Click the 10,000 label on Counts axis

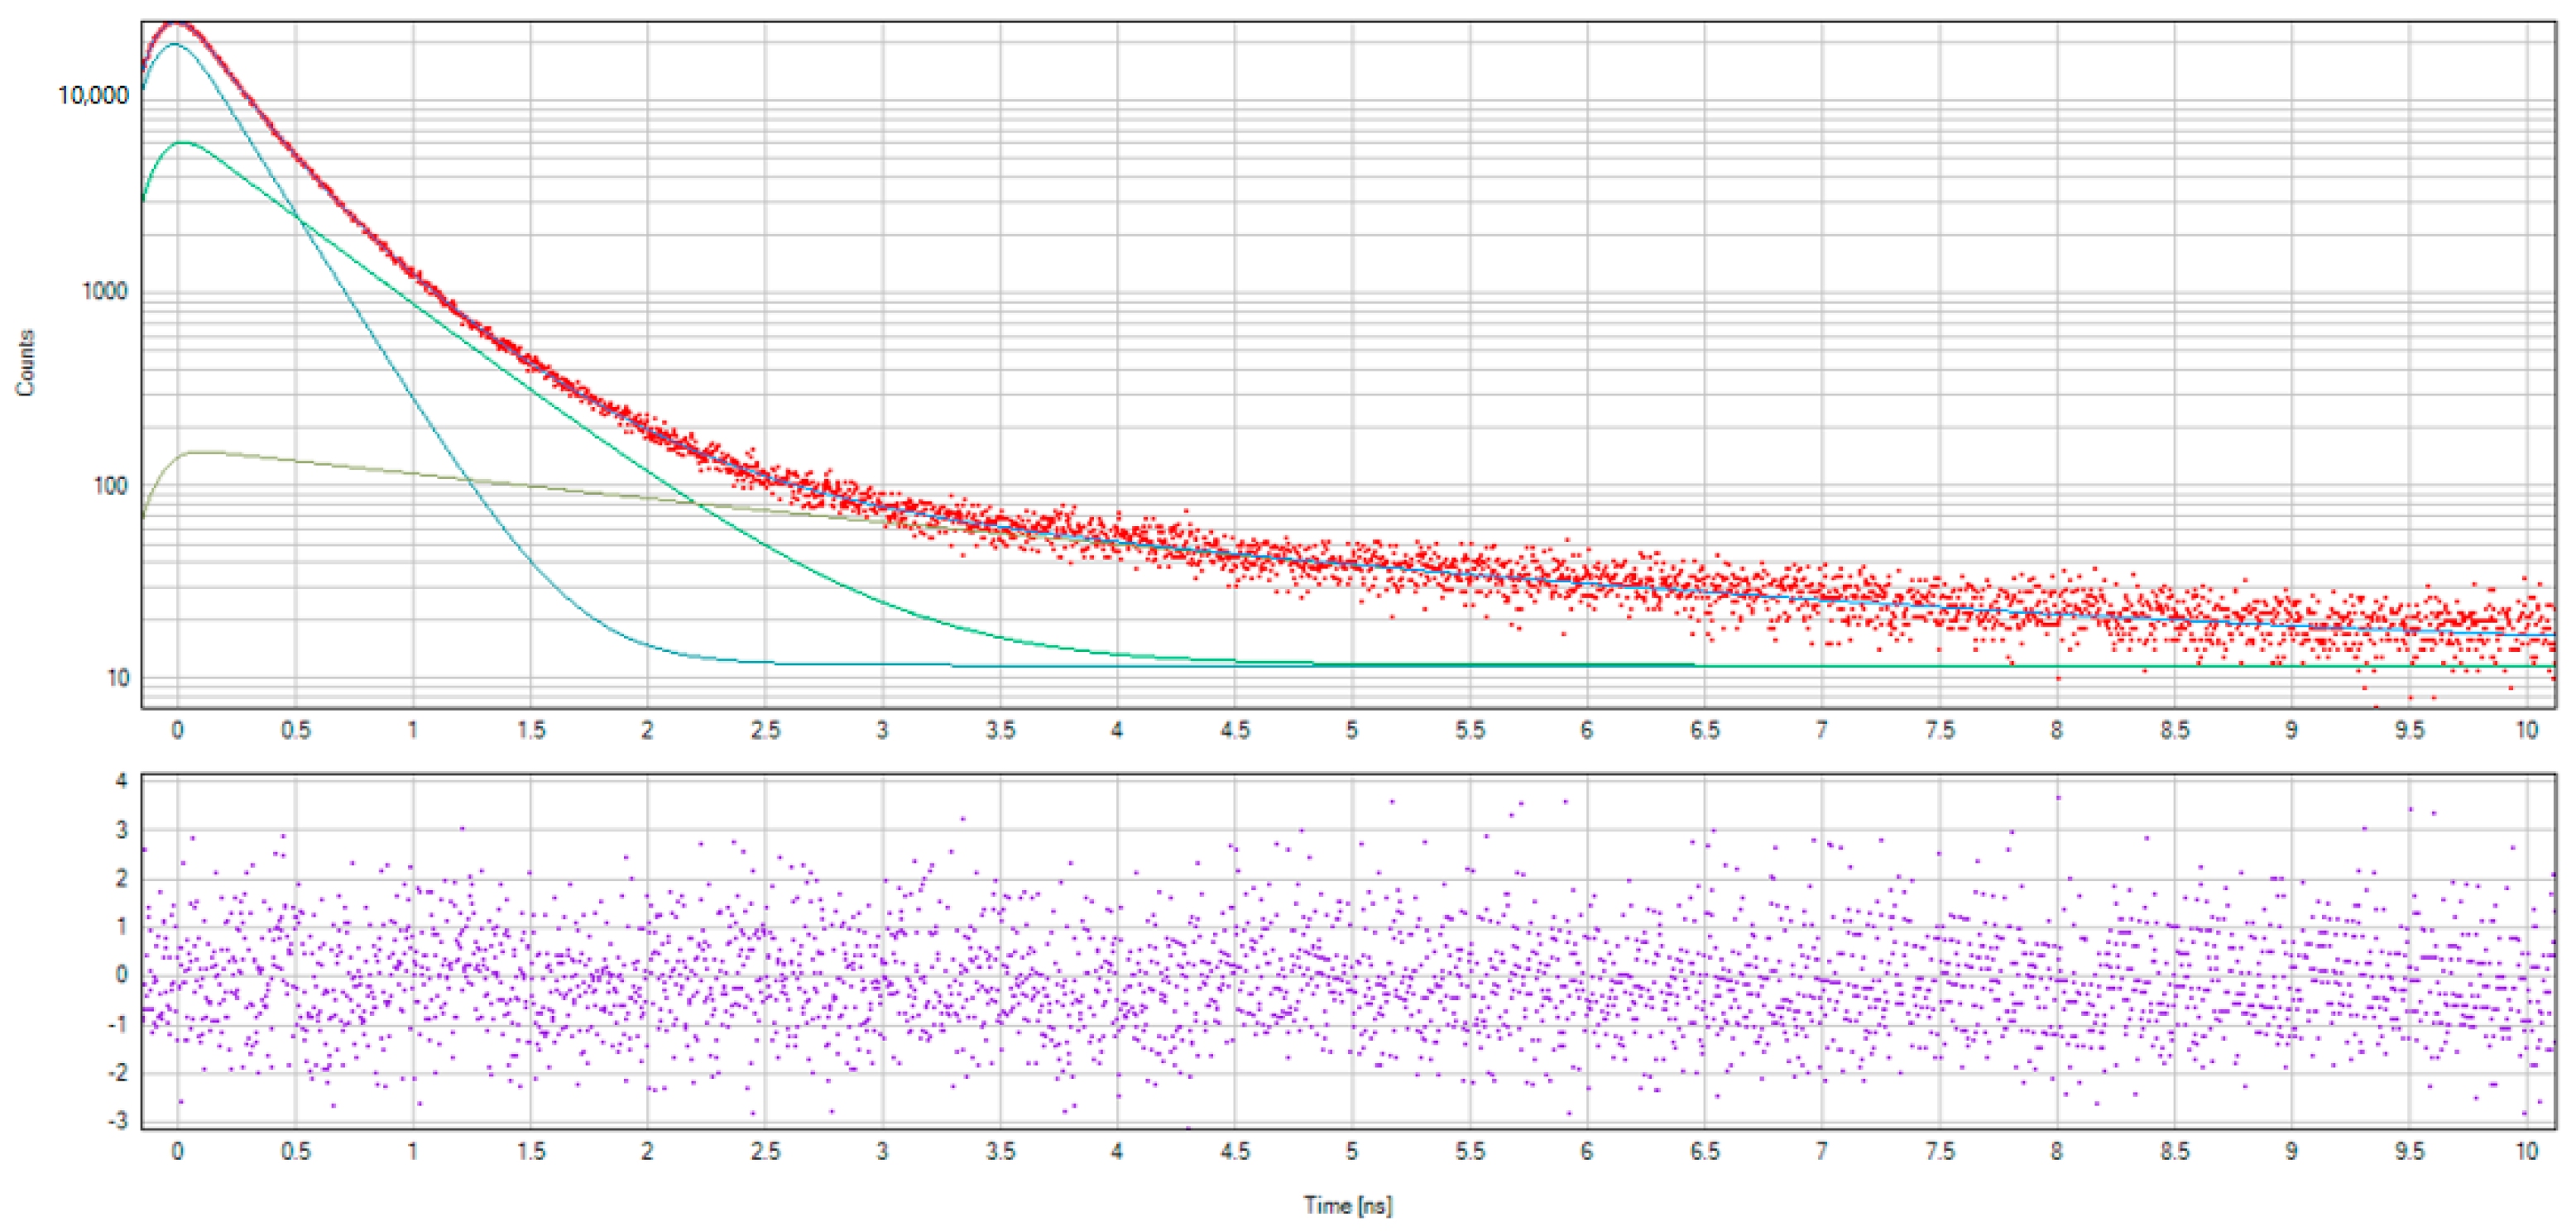pos(93,96)
